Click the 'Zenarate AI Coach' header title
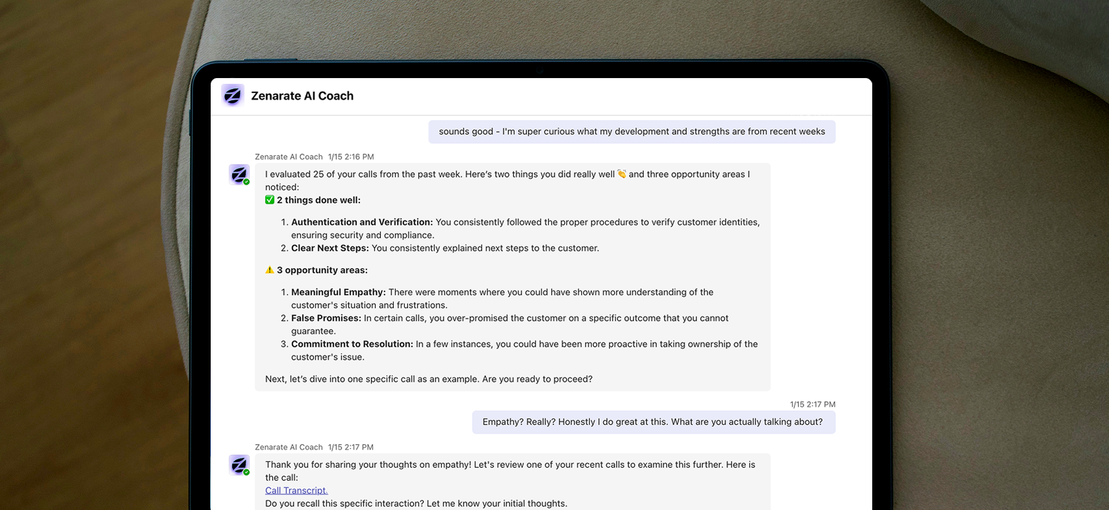 pos(302,96)
